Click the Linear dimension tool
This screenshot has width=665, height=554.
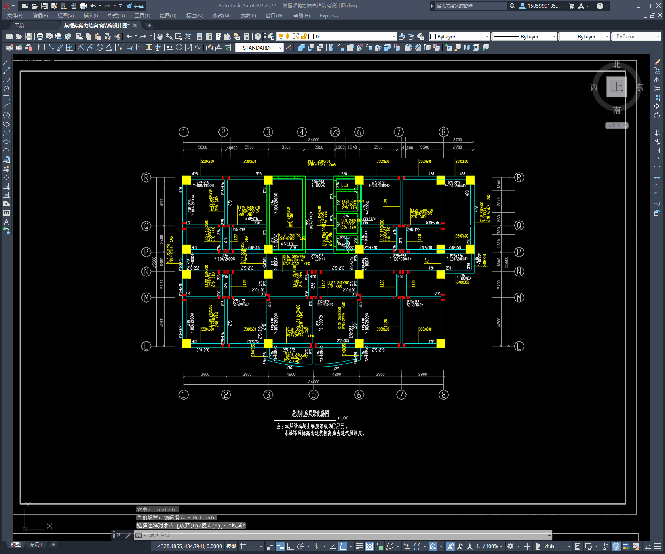[41, 47]
